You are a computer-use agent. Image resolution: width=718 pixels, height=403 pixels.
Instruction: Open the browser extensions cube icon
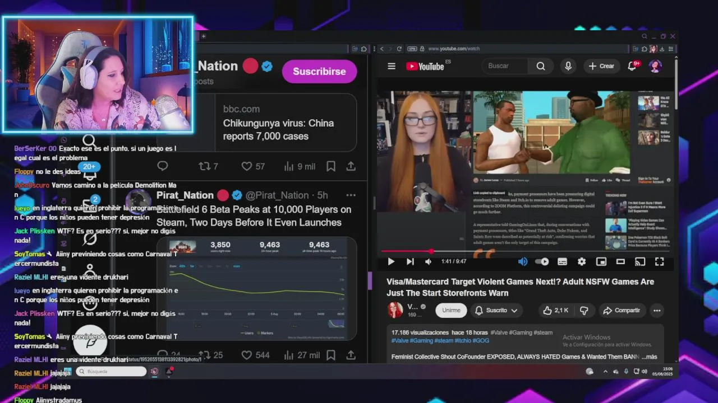(644, 49)
